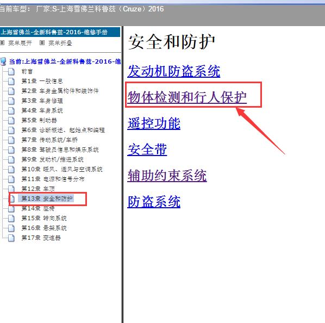Select 第13章 安全和防护
Screen dimensions: 325x323
(x=47, y=198)
